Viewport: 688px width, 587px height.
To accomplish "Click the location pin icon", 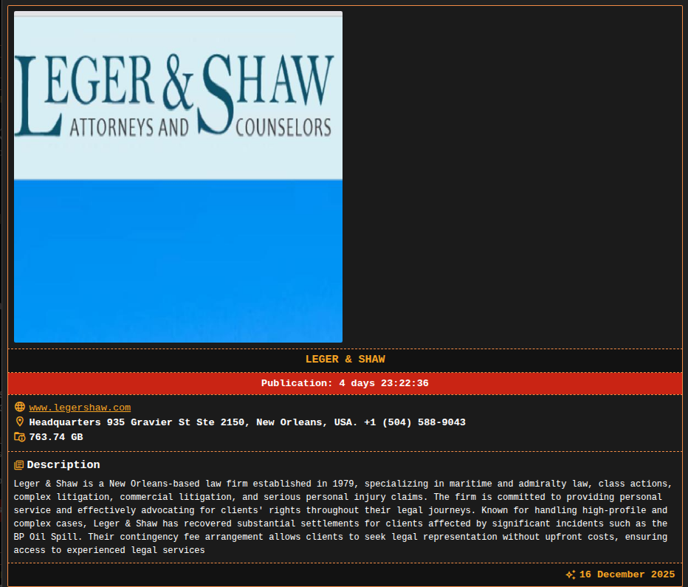I will coord(20,422).
